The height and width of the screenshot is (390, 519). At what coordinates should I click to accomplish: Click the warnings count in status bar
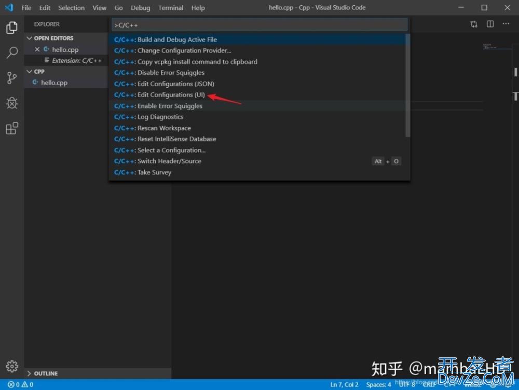tap(28, 384)
